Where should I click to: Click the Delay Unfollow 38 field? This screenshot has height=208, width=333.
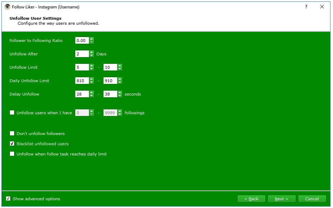coord(111,94)
